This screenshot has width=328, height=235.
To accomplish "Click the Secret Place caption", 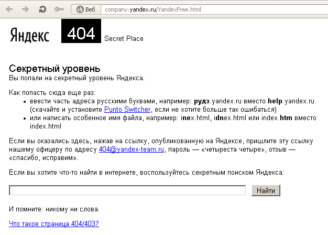I will [124, 38].
